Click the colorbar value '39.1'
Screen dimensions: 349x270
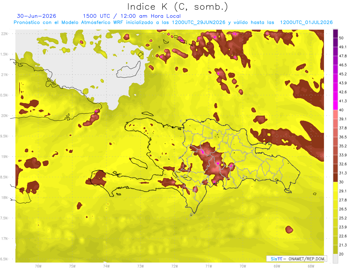[343, 119]
